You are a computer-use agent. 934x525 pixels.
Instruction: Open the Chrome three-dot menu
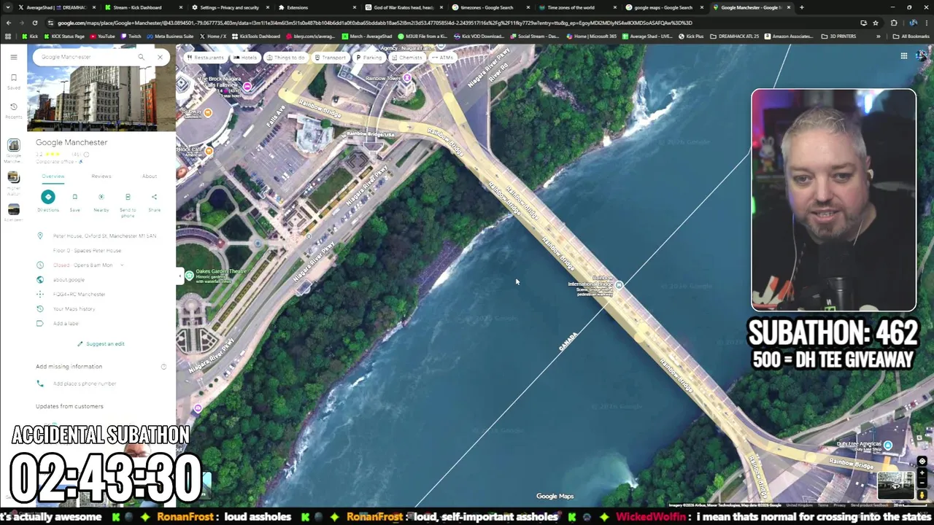click(x=927, y=23)
